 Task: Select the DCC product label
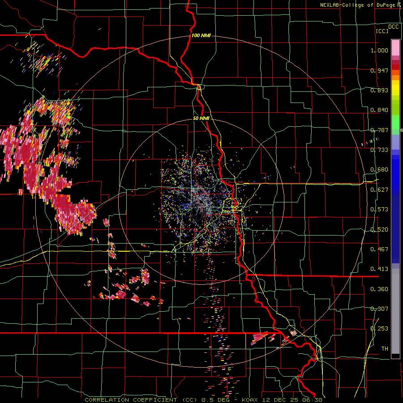393,27
